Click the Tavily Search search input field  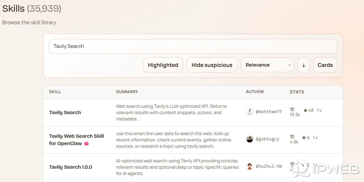(x=193, y=46)
